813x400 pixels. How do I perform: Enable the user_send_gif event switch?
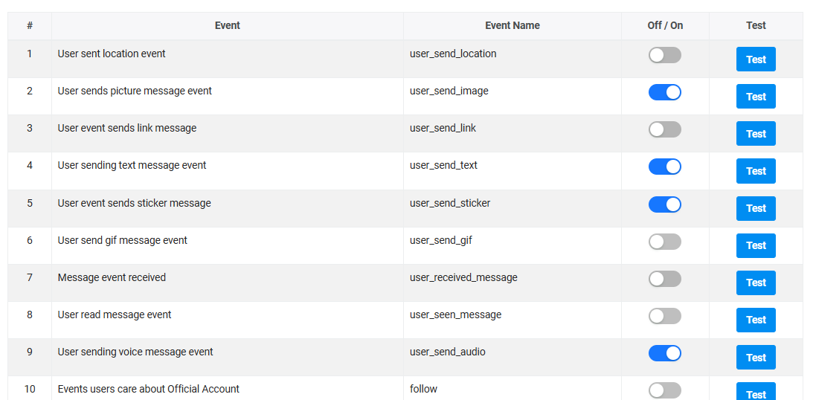click(665, 242)
